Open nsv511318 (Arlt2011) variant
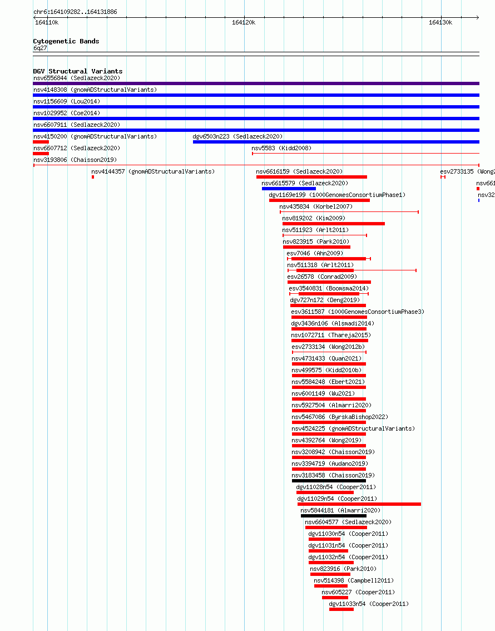This screenshot has height=631, width=495. pyautogui.click(x=320, y=265)
